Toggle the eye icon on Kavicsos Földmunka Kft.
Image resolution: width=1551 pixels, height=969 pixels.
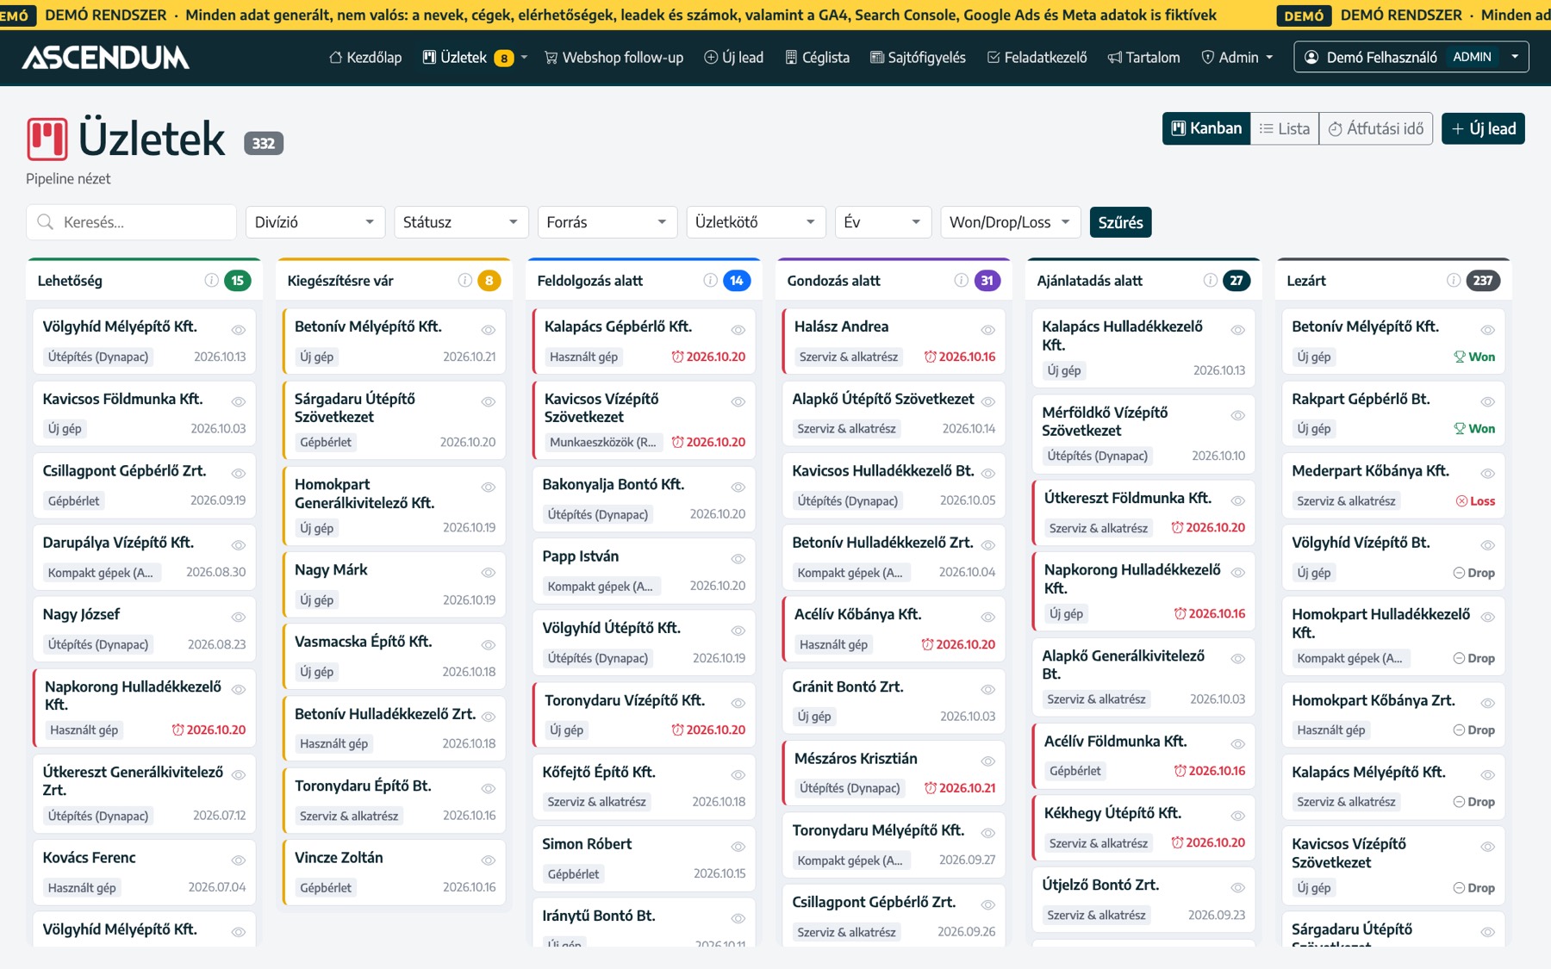pos(239,402)
